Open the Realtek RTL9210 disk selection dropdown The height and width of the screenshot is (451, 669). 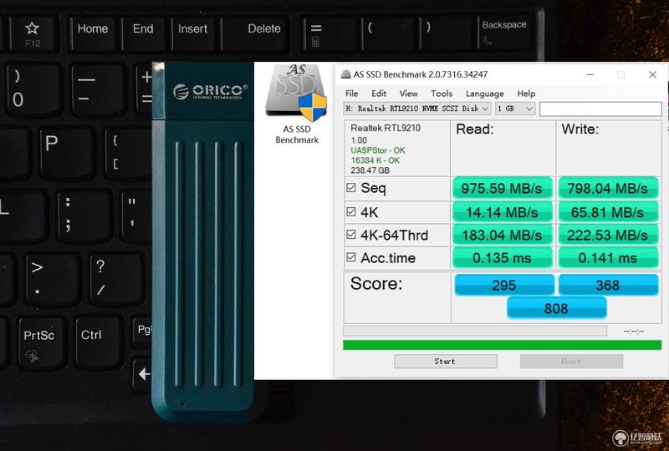pos(417,109)
